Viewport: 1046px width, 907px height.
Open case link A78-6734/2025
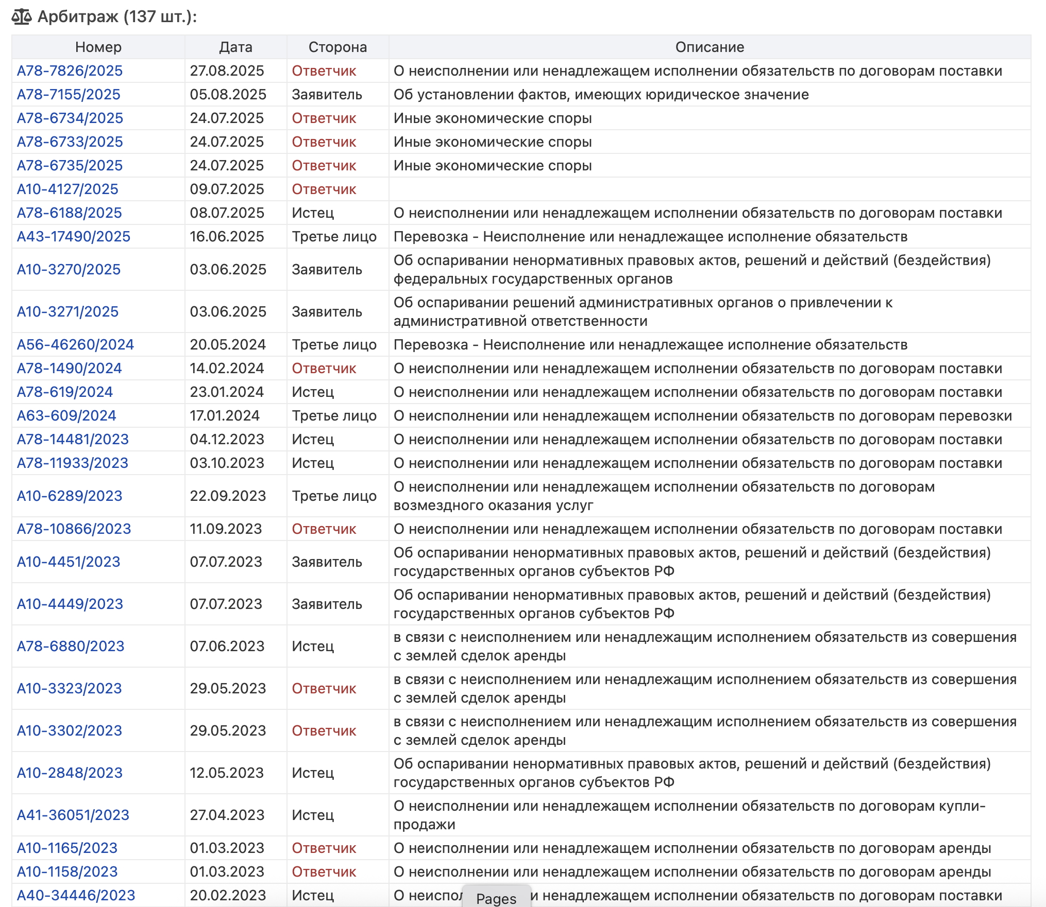pos(70,118)
